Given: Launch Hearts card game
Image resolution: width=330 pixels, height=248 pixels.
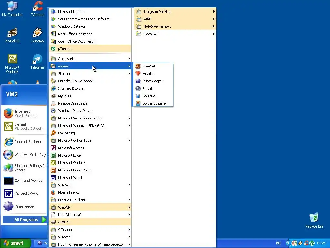Looking at the screenshot, I should click(153, 74).
